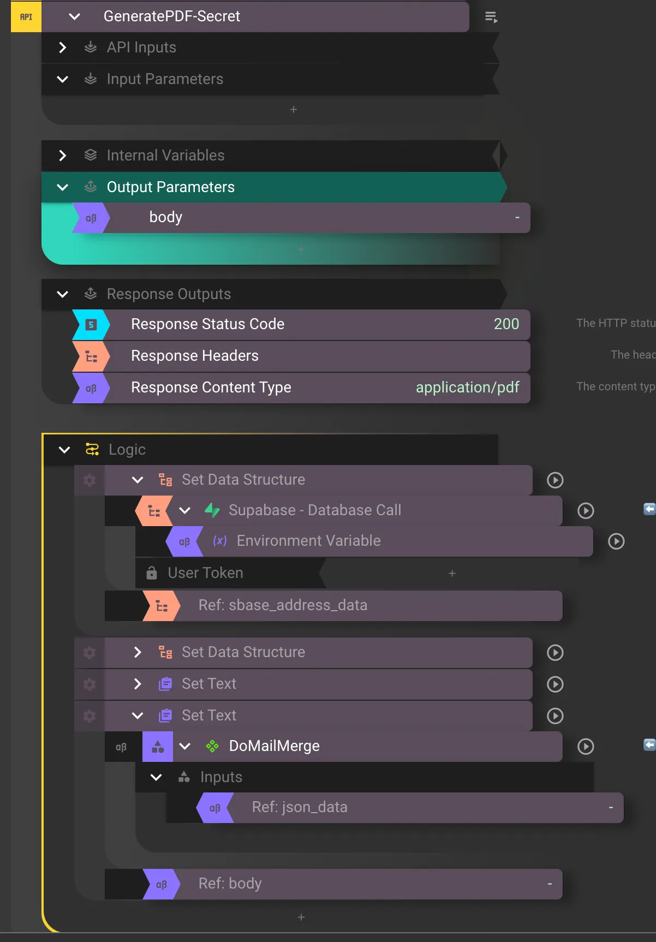Add a new step at bottom of Logic
The width and height of the screenshot is (656, 942).
coord(301,917)
